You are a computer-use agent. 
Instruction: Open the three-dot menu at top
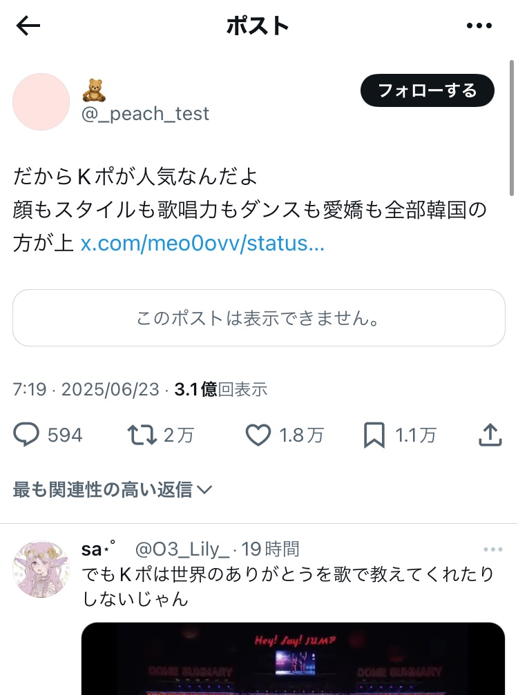coord(478,26)
